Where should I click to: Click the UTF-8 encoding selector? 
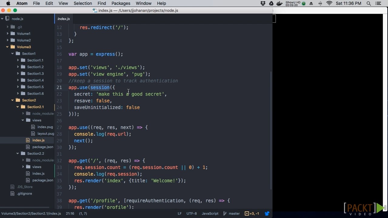[x=192, y=213]
